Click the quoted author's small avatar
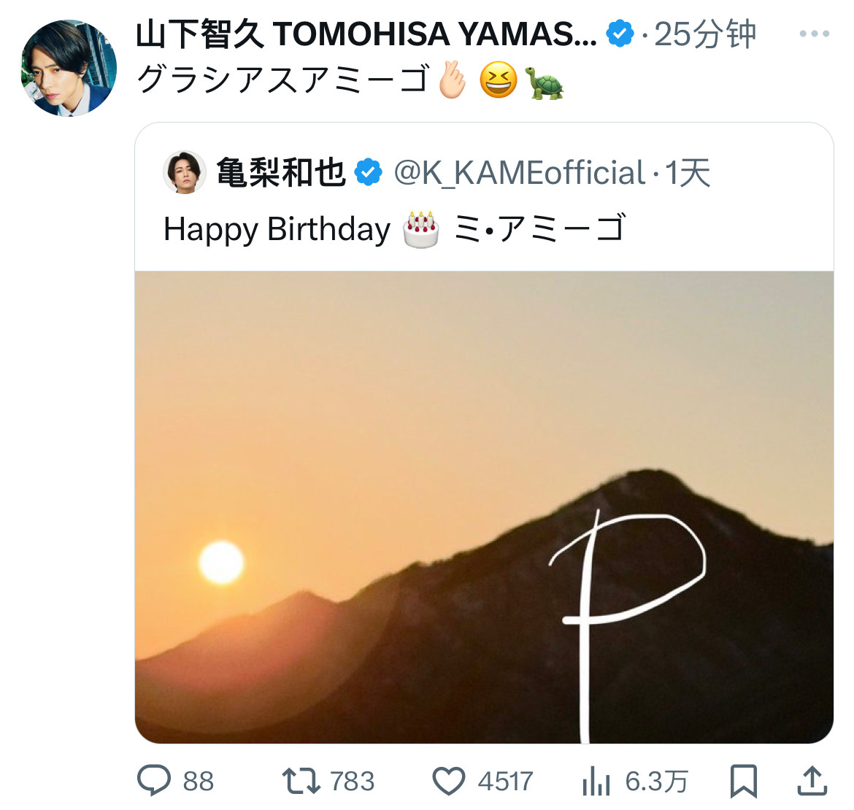Viewport: 854px width, 810px height. pos(184,172)
